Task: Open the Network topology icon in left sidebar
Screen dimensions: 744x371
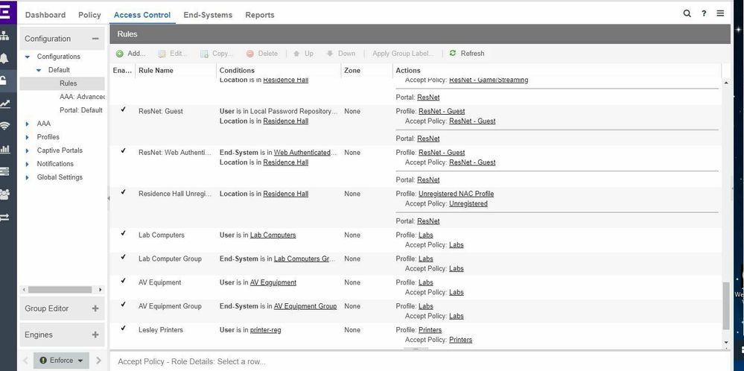Action: [6, 35]
